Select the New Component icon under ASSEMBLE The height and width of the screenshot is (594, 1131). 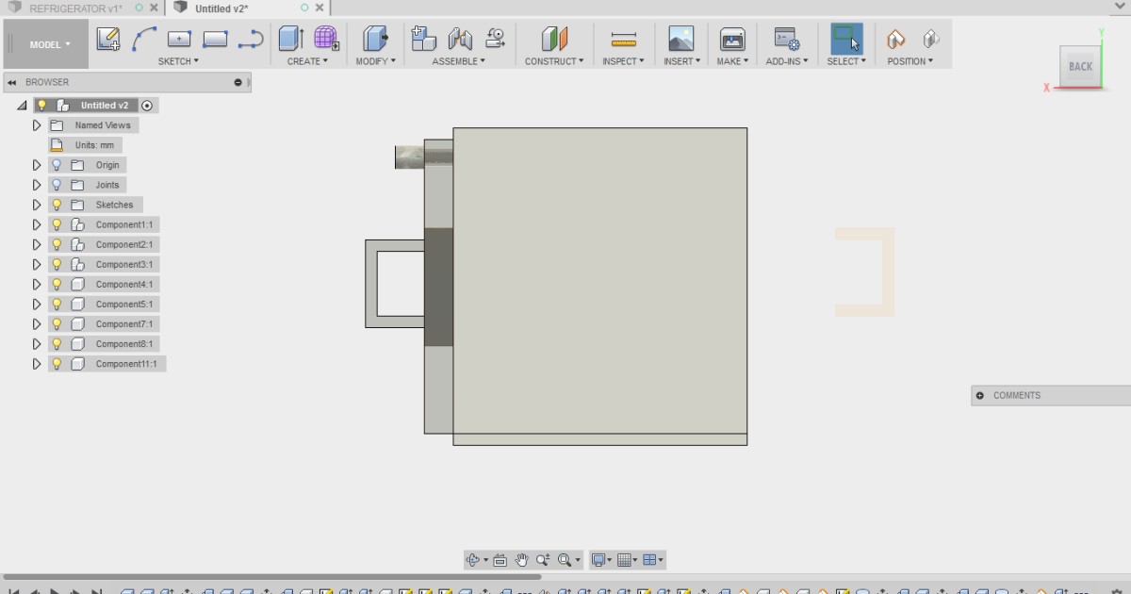click(423, 40)
